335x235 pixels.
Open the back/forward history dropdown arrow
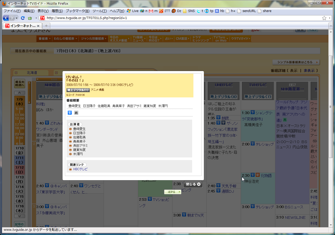[x=17, y=18]
